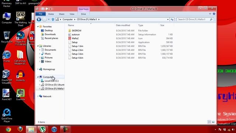Open Music library in navigation pane

pyautogui.click(x=48, y=54)
